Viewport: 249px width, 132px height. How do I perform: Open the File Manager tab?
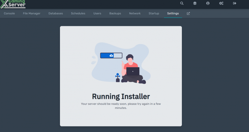point(31,14)
